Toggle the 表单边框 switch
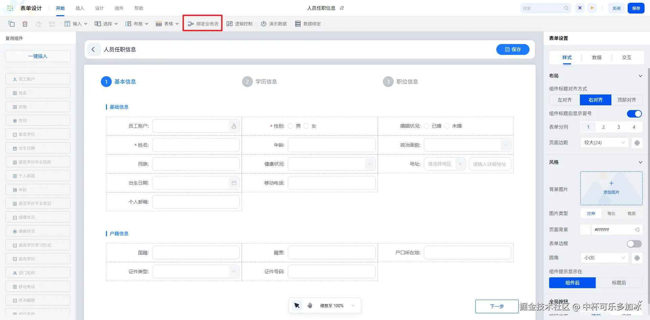 pos(634,244)
